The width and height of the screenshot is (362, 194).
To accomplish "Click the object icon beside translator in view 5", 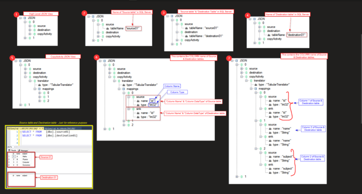I will (34, 81).
